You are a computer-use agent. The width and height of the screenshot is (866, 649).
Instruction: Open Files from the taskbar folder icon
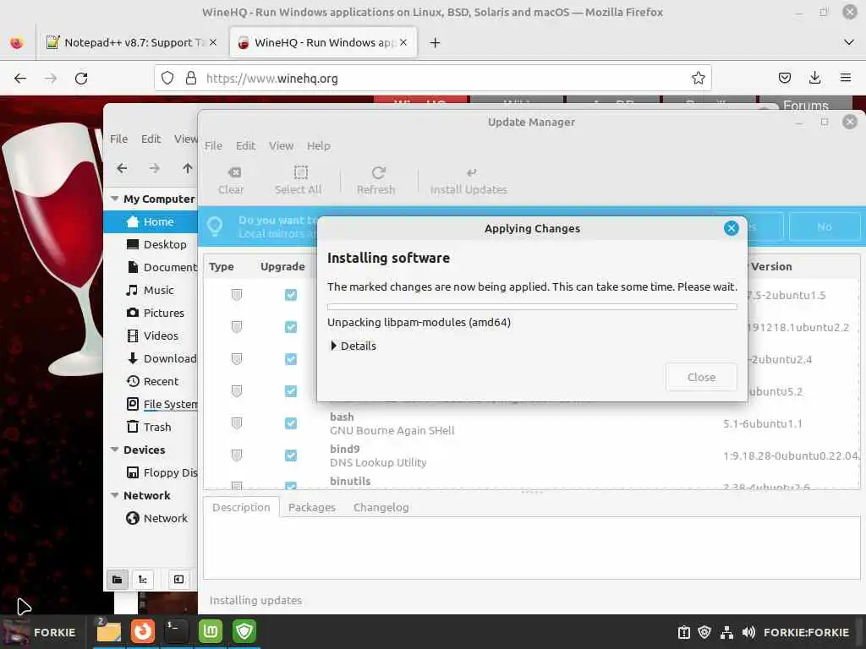108,631
